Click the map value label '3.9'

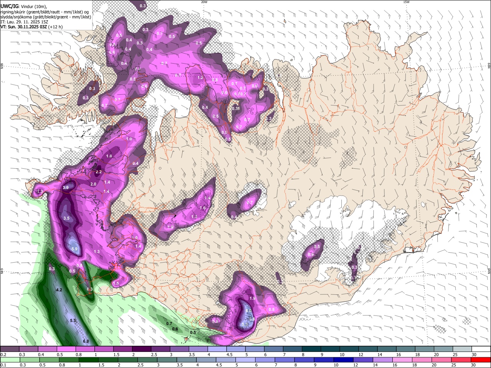pos(66,187)
